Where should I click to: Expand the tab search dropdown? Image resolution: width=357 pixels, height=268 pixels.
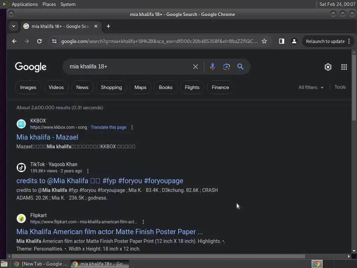tap(14, 26)
